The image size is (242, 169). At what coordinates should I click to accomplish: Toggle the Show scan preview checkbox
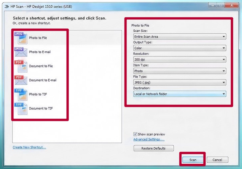[135, 134]
